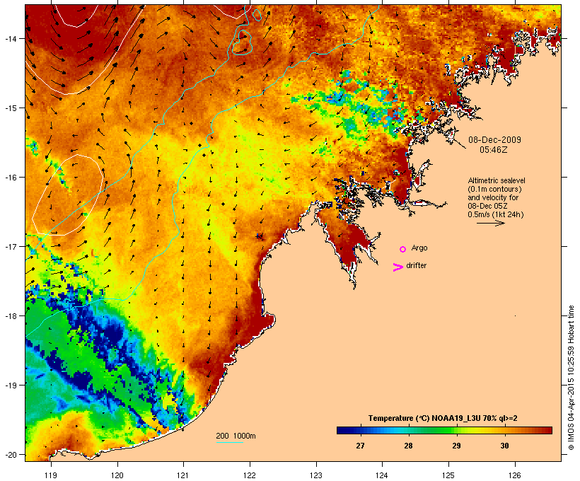Screen dimensions: 580x481
Task: Click longitude axis label 123
Action: 316,475
